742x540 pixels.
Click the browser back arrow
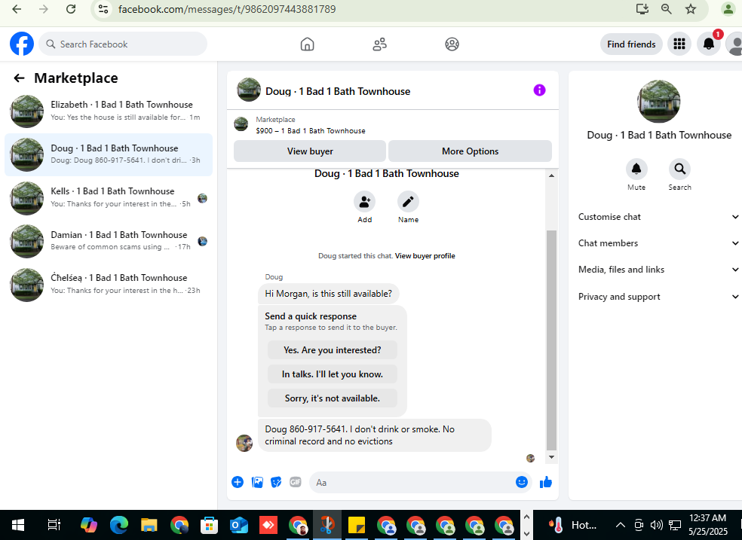17,9
